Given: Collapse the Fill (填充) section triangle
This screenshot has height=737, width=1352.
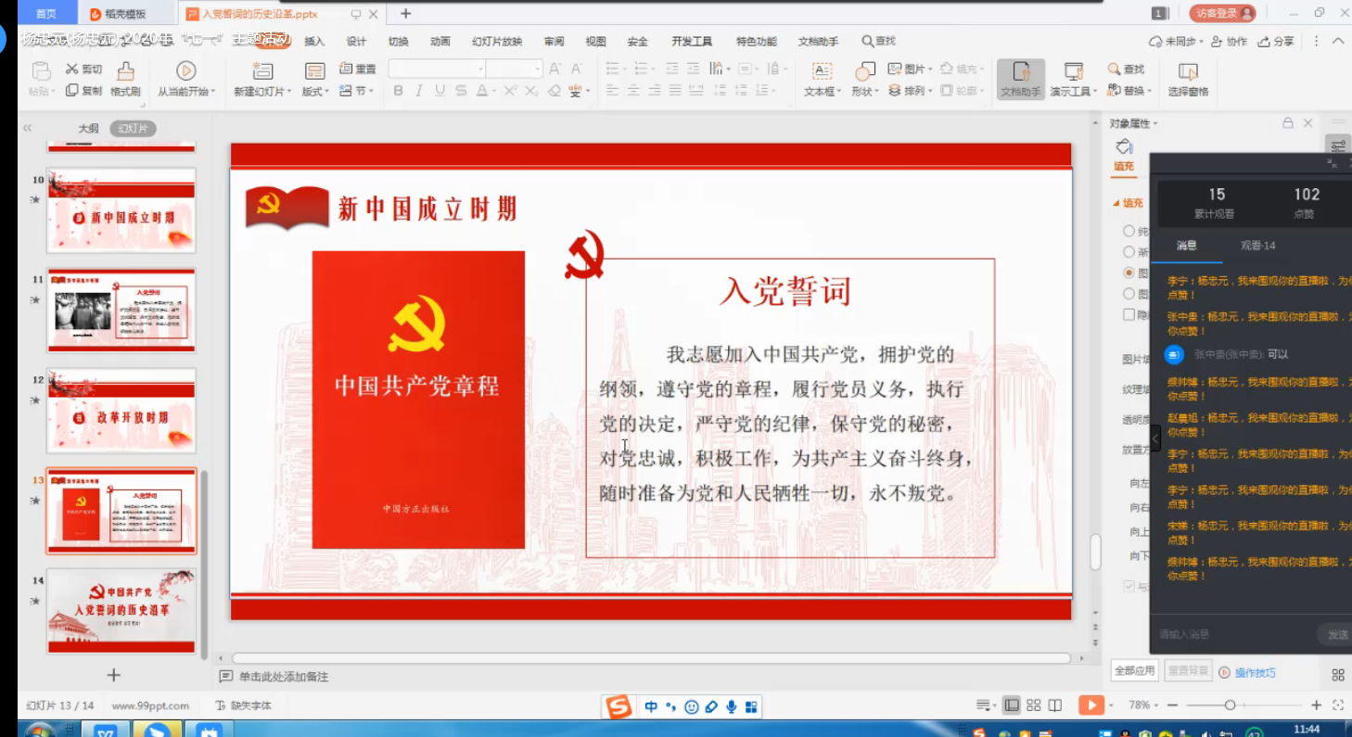Looking at the screenshot, I should pos(1116,203).
